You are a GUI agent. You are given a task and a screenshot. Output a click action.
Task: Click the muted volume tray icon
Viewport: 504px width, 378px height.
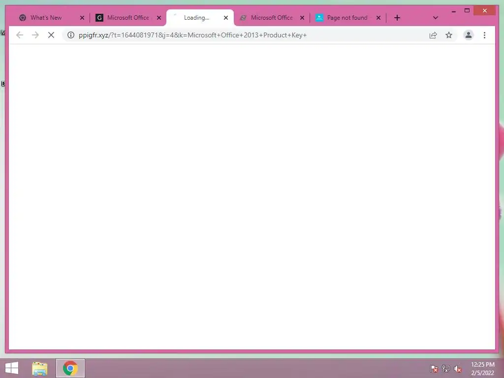tap(458, 368)
